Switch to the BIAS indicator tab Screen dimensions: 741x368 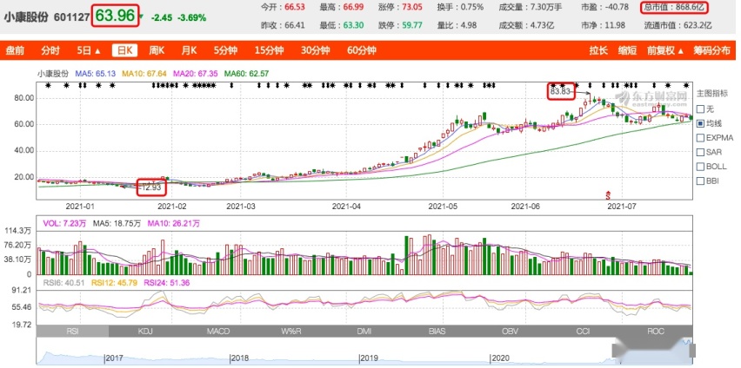[x=437, y=332]
